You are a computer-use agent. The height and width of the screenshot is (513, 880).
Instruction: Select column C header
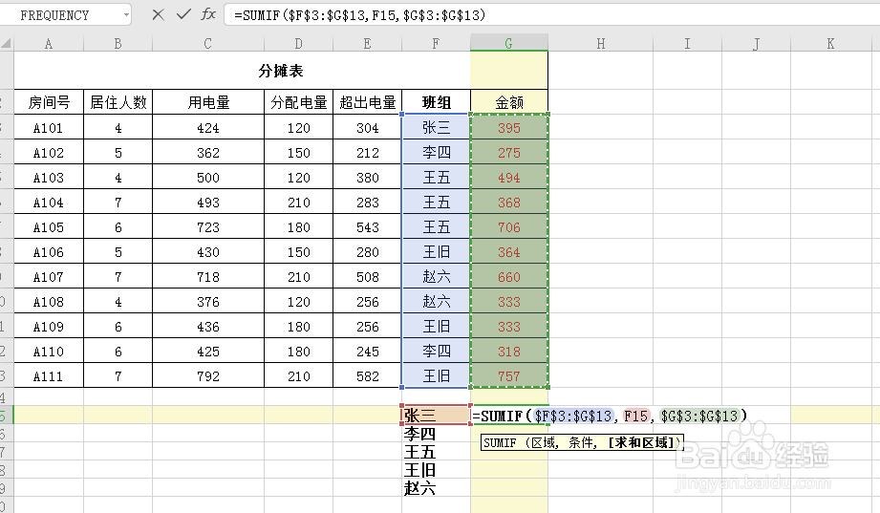click(x=208, y=43)
